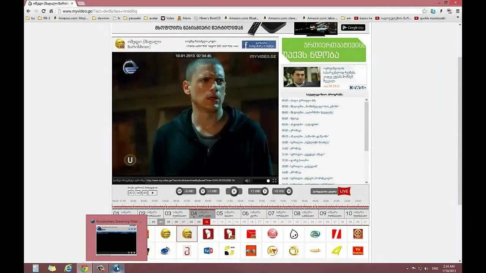Bookmark this page with the star
486x273 pixels.
(x=424, y=11)
